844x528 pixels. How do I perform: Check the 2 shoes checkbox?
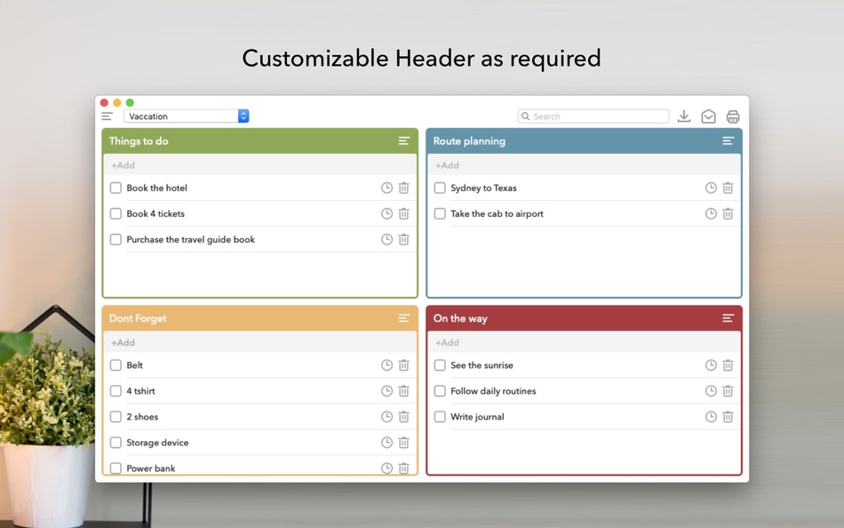115,417
